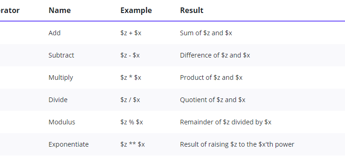The image size is (345, 168).
Task: Click the $z * $x example
Action: (131, 78)
